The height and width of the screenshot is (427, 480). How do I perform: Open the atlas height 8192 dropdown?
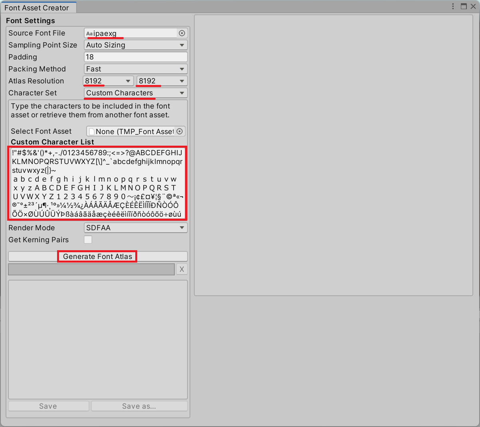[161, 81]
